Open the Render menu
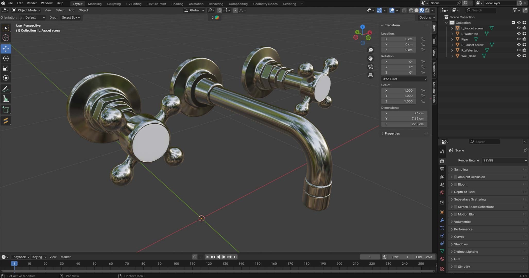The image size is (529, 278). click(32, 3)
